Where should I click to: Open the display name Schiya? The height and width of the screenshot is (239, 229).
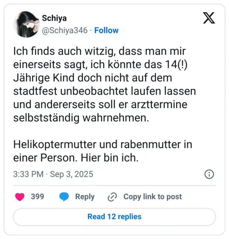tap(54, 18)
